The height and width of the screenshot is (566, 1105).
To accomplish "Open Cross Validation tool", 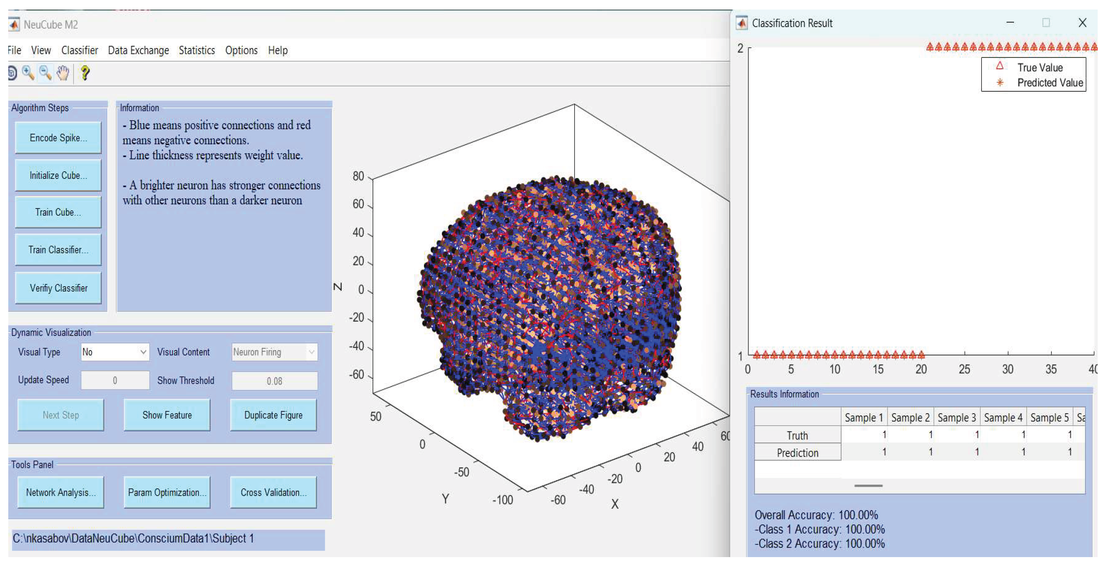I will coord(273,492).
